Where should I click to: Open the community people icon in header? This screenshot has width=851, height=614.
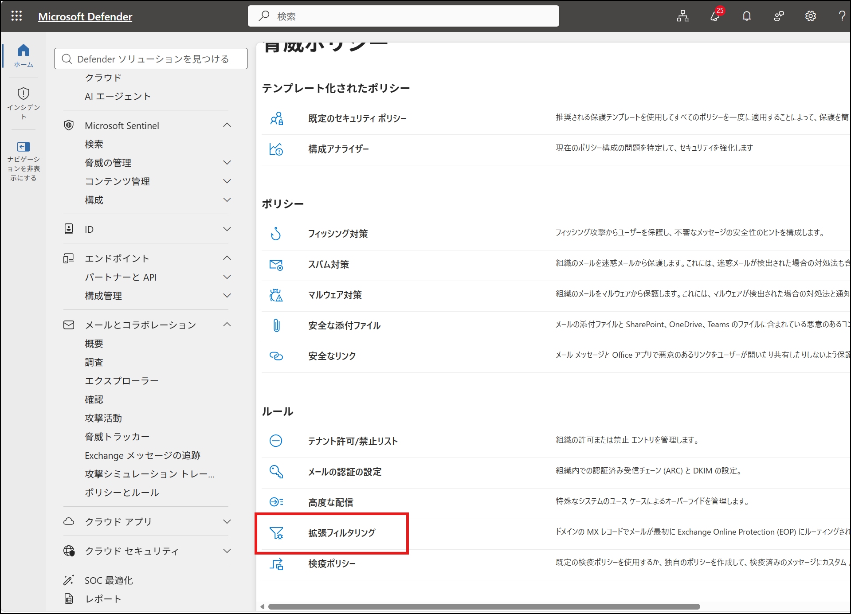779,16
